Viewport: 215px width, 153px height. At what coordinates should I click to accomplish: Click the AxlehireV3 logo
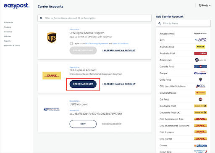200,60
